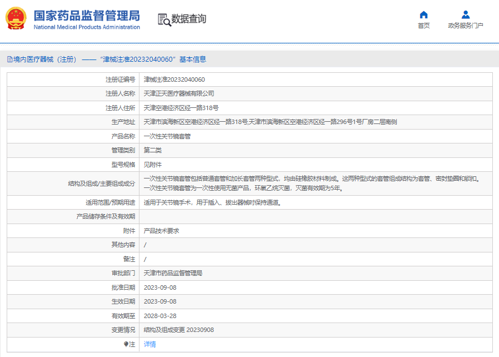Click National Medical Products Administration text

tap(87, 27)
